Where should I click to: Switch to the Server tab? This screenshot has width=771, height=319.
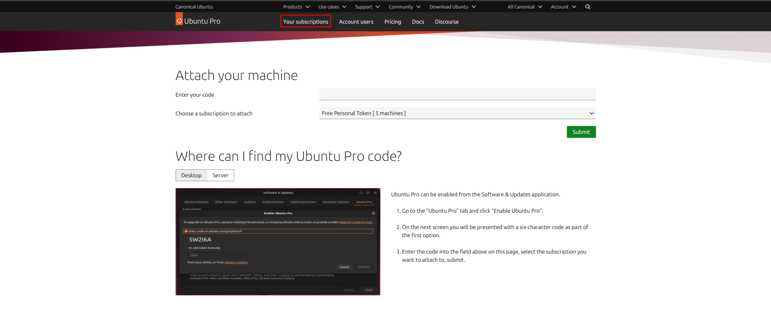[220, 175]
